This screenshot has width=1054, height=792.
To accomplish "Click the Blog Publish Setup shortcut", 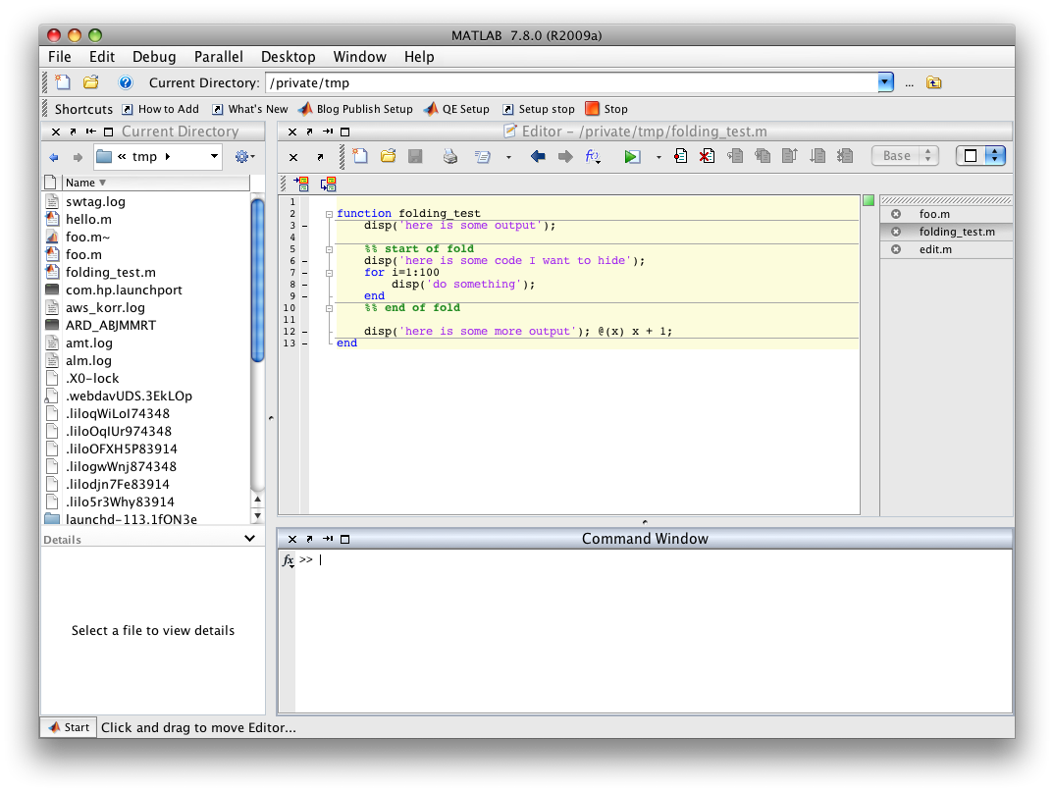I will click(x=355, y=109).
